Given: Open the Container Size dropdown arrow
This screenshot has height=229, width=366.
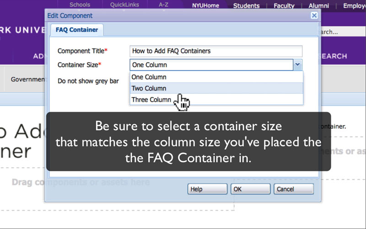Looking at the screenshot, I should tap(298, 65).
